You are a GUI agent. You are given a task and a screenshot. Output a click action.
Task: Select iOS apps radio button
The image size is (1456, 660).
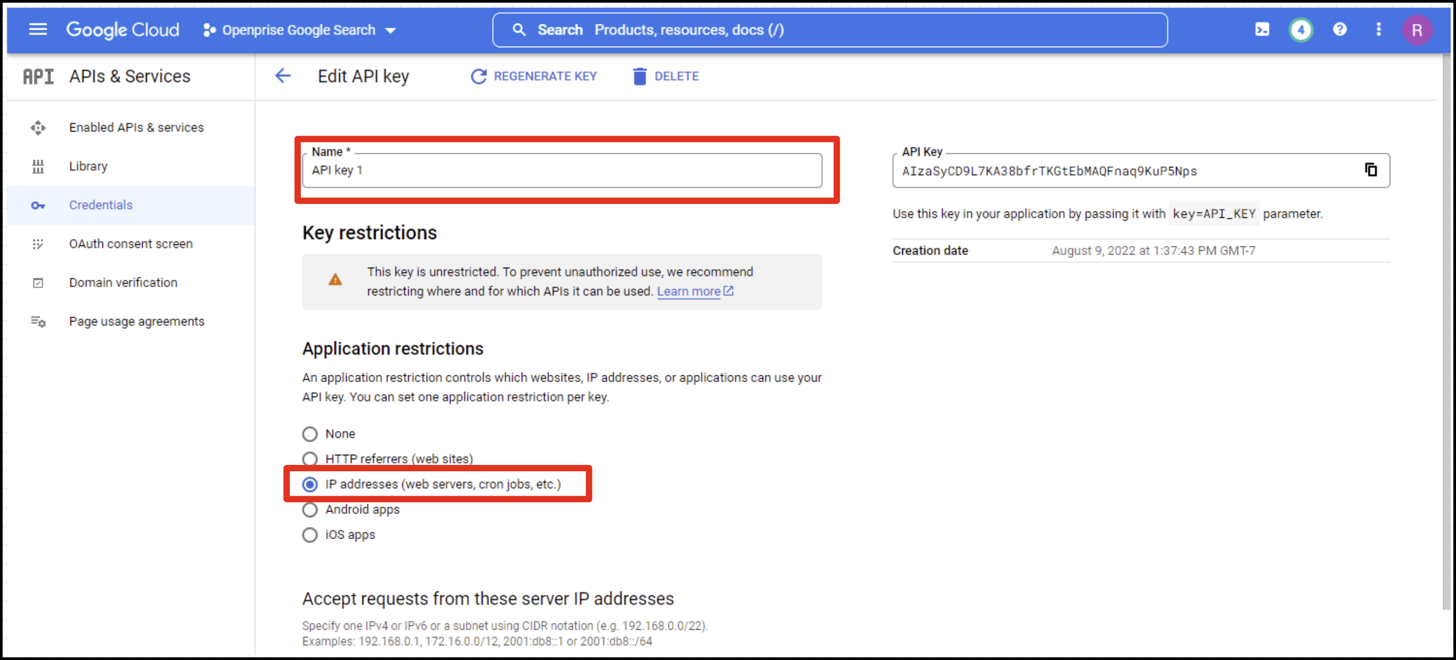click(310, 535)
